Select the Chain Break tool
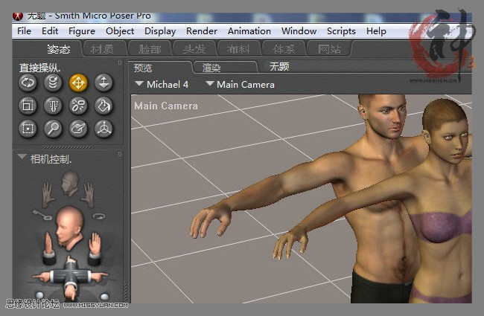The image size is (484, 316). [x=78, y=106]
